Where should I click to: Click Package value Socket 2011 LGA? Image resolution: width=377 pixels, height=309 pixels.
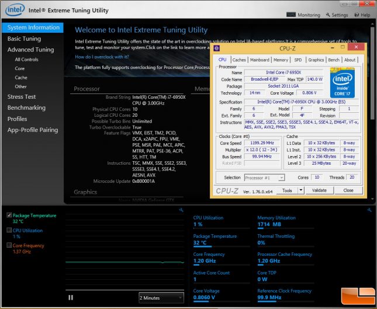pyautogui.click(x=283, y=86)
